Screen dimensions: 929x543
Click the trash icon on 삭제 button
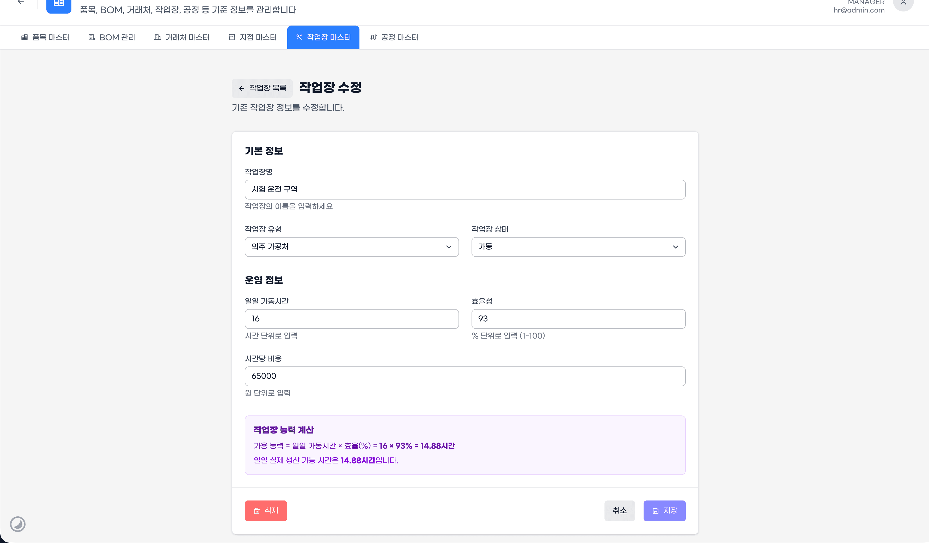tap(257, 511)
